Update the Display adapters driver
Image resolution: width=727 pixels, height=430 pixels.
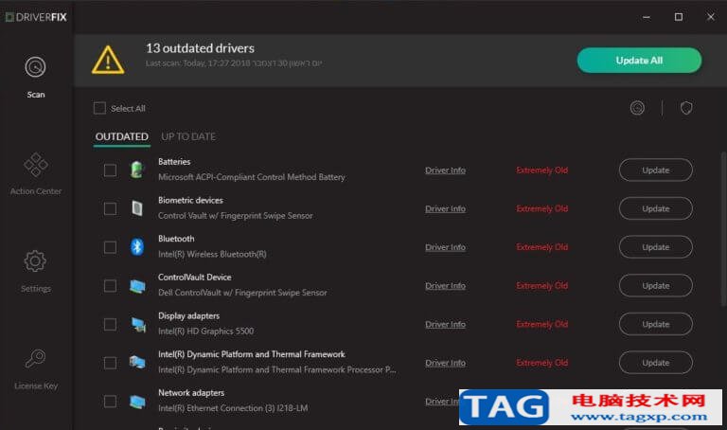click(x=656, y=324)
